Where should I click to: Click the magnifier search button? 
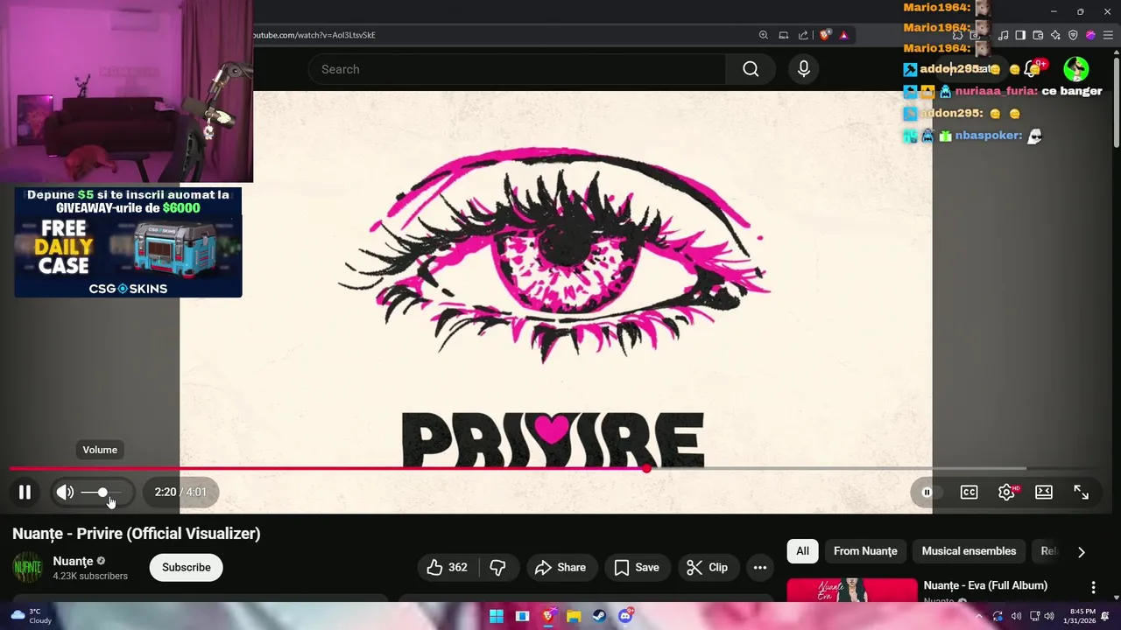point(751,69)
